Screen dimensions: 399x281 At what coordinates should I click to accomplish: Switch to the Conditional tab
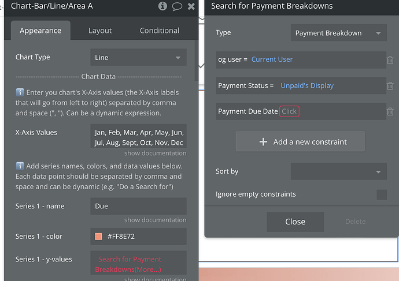tap(160, 31)
